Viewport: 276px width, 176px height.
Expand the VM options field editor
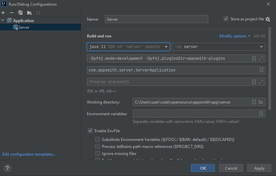click(x=261, y=58)
